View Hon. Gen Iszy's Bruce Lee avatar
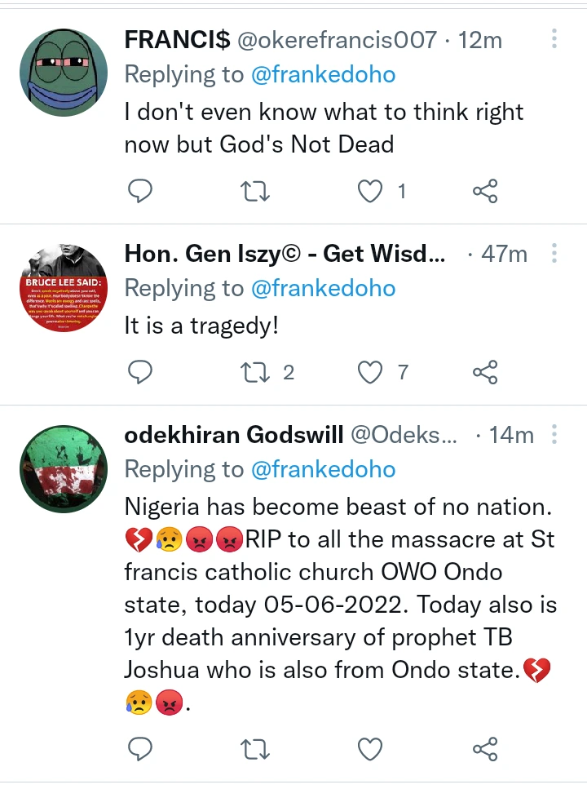The width and height of the screenshot is (587, 789). click(x=64, y=286)
